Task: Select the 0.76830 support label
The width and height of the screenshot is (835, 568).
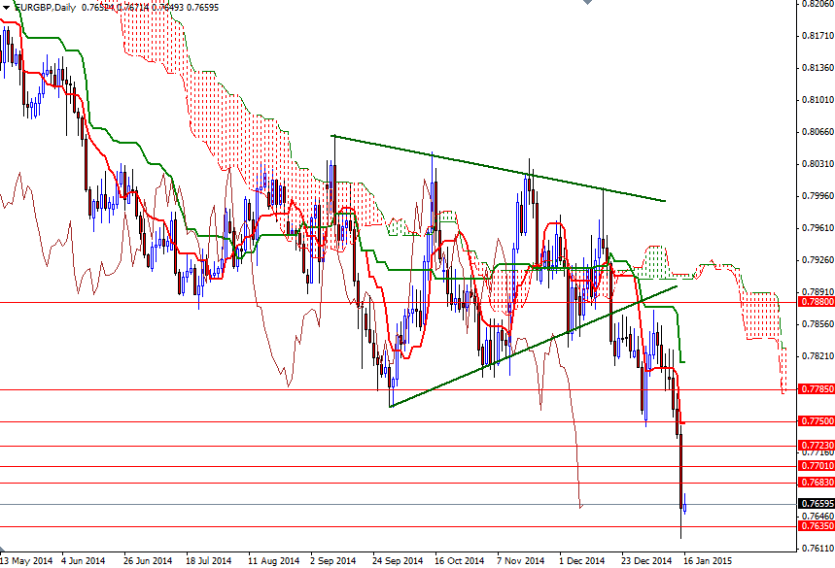Action: point(815,483)
